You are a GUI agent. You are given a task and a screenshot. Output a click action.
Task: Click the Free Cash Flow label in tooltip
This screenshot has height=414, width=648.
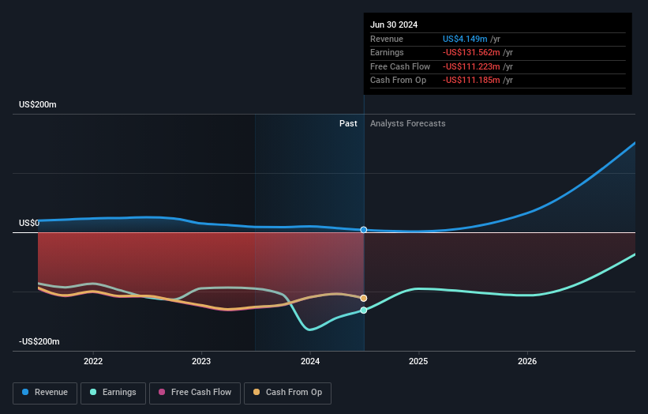[x=400, y=66]
